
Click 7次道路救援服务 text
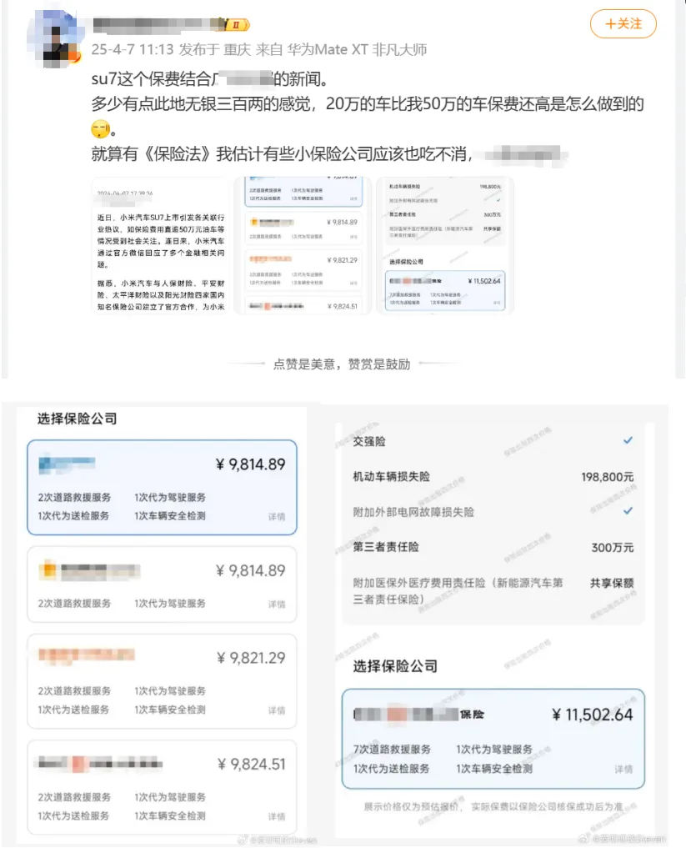pos(392,749)
